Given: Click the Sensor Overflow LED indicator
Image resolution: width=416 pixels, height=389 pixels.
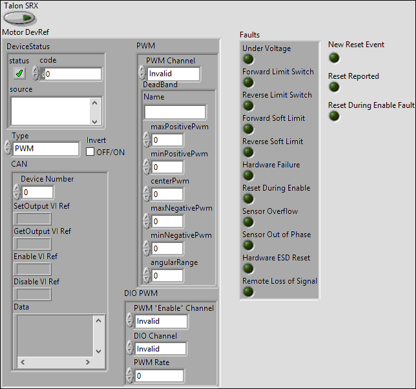Looking at the screenshot, I should pyautogui.click(x=248, y=222).
